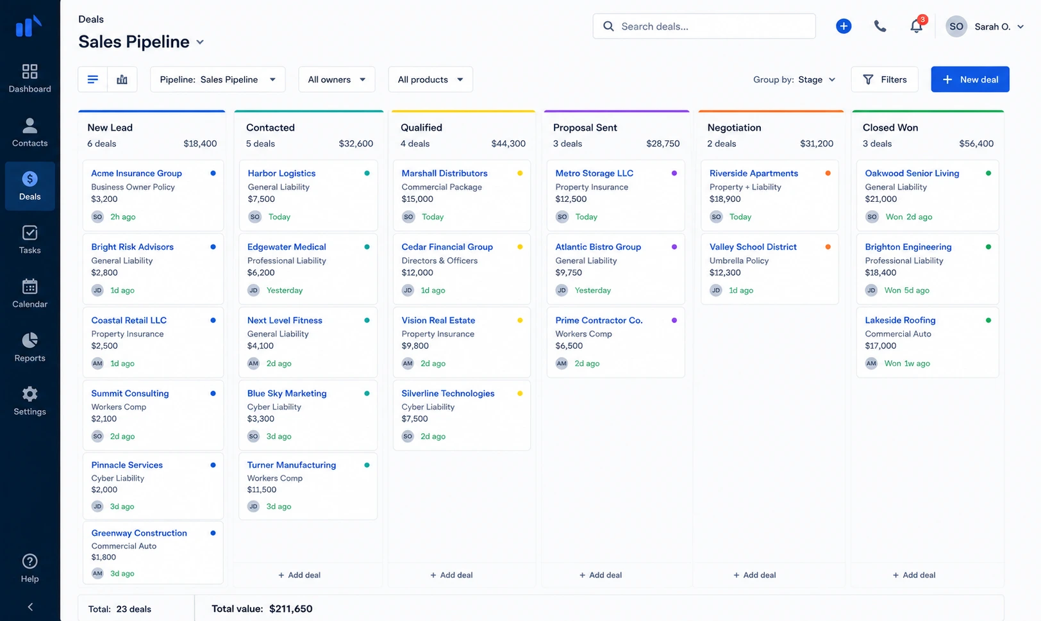Go to Contacts via person icon
Viewport: 1041px width, 621px height.
click(x=29, y=125)
